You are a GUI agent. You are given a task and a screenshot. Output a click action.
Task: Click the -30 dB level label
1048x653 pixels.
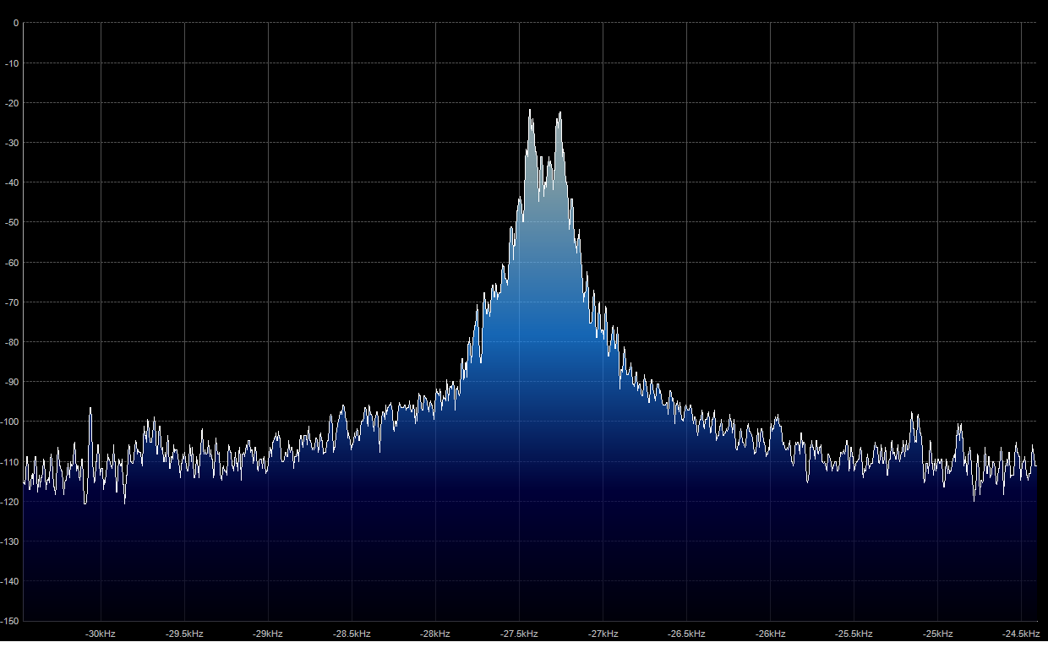pyautogui.click(x=13, y=143)
